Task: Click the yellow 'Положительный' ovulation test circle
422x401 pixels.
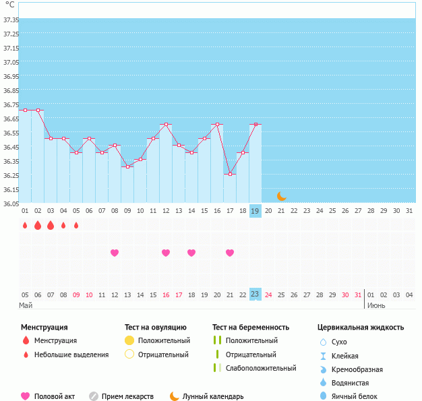Action: (129, 340)
